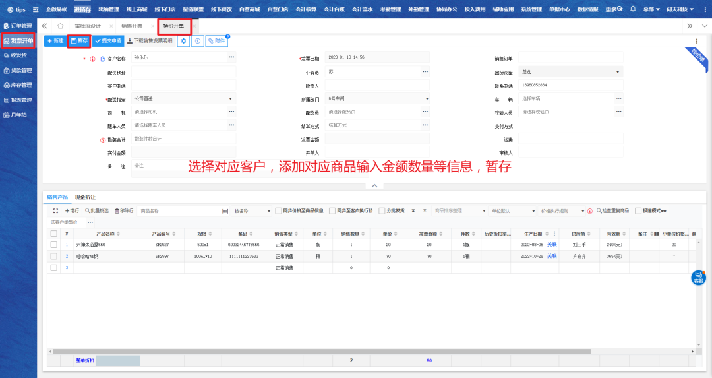The width and height of the screenshot is (712, 378).
Task: Click the info circle icon beside gear button
Action: tap(197, 41)
